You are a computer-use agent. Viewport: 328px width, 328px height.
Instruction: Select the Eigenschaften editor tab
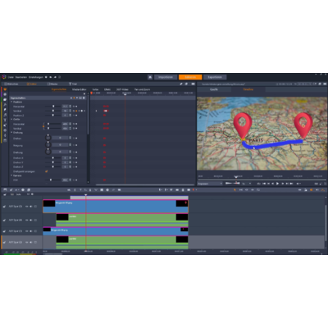coord(59,89)
